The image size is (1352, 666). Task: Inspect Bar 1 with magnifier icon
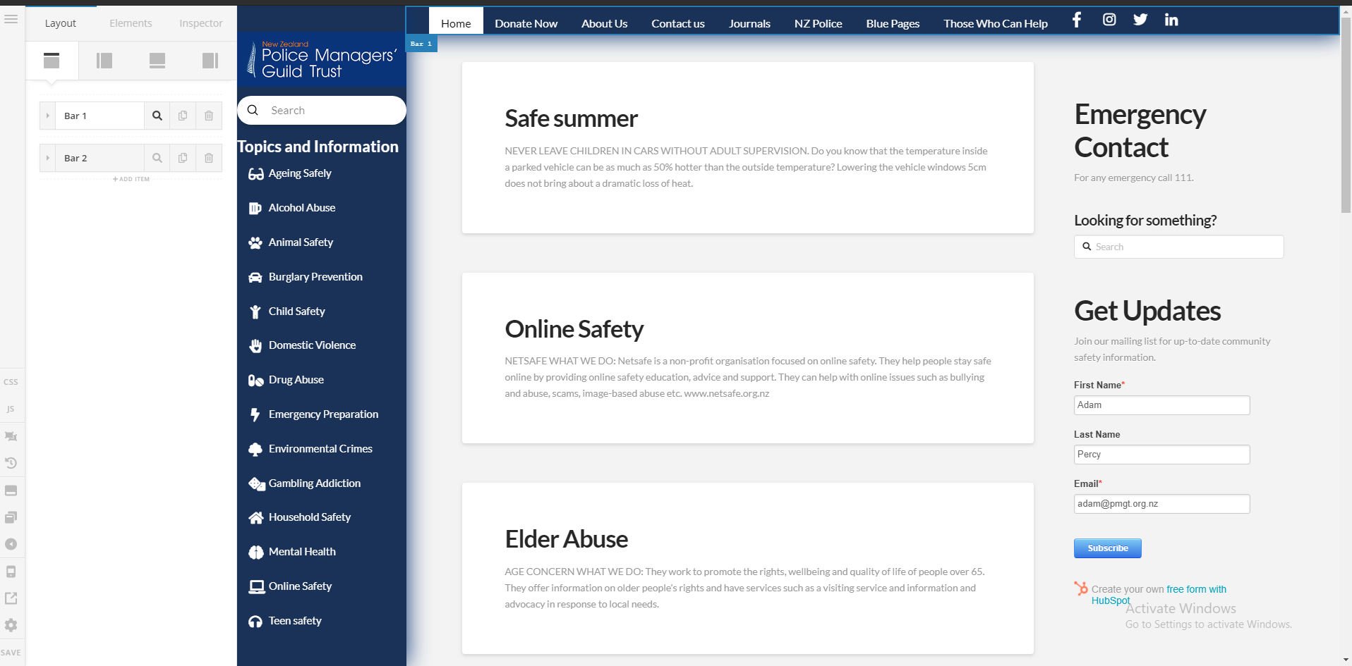coord(157,116)
